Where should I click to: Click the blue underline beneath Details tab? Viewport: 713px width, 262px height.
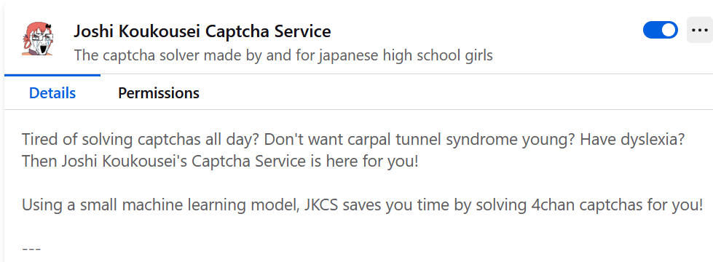(52, 75)
